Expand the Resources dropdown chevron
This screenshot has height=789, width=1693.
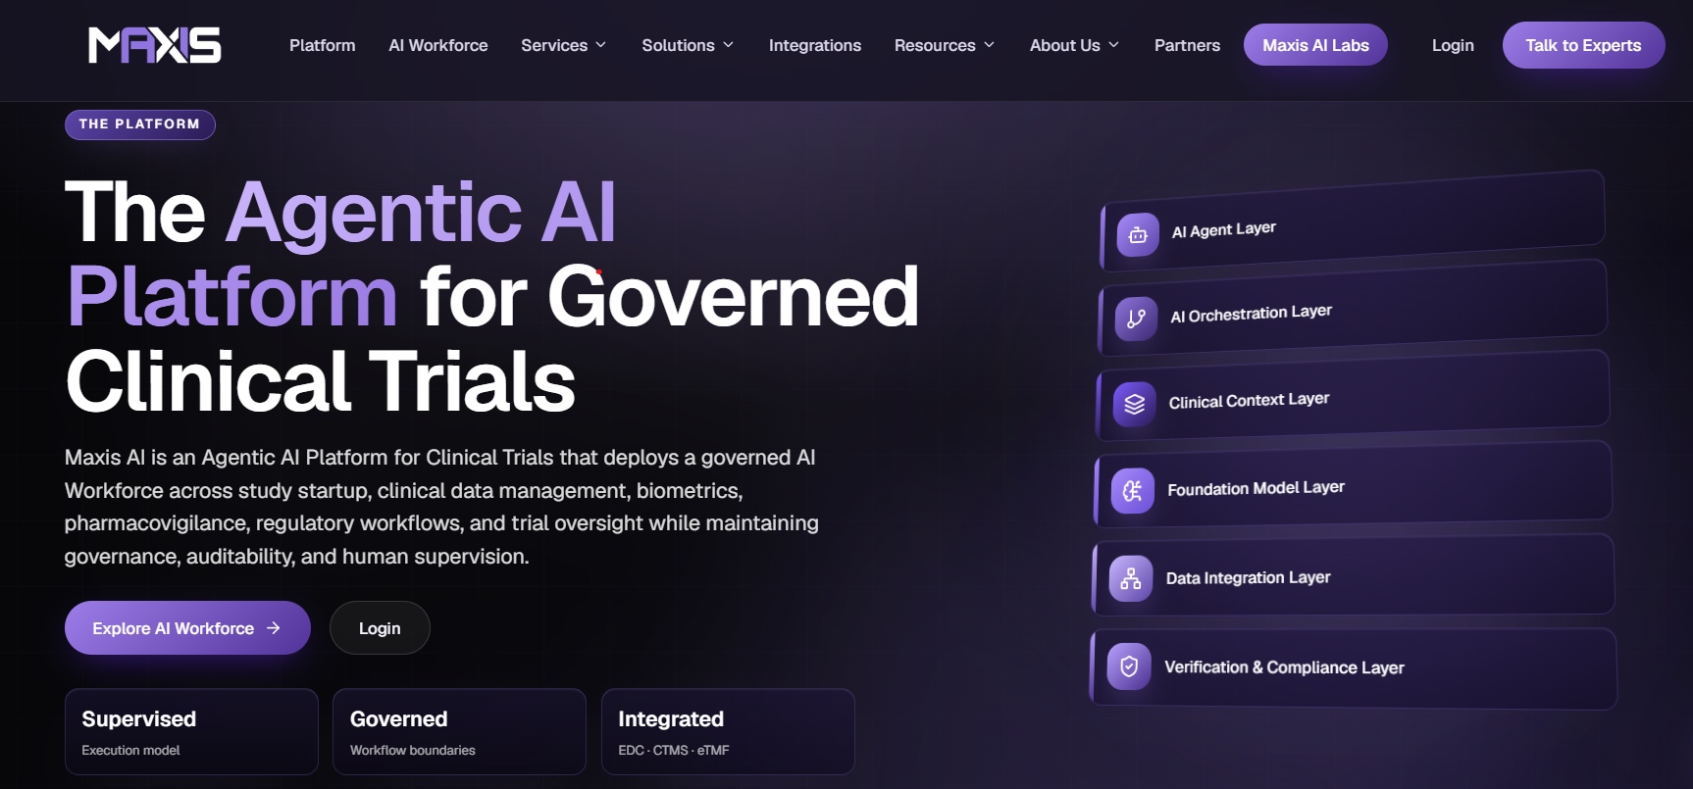989,45
